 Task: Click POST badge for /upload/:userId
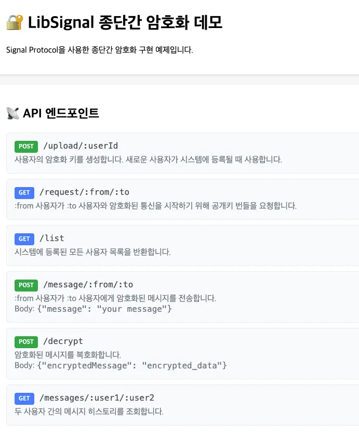pyautogui.click(x=26, y=147)
